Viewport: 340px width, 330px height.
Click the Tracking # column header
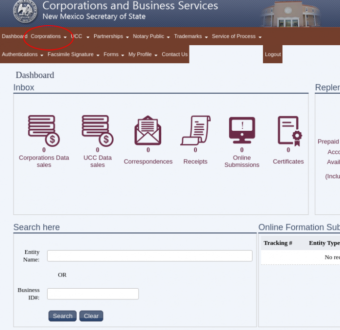click(x=278, y=243)
